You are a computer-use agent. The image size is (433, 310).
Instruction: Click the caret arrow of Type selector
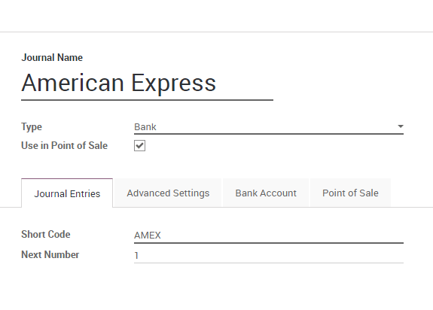(401, 126)
